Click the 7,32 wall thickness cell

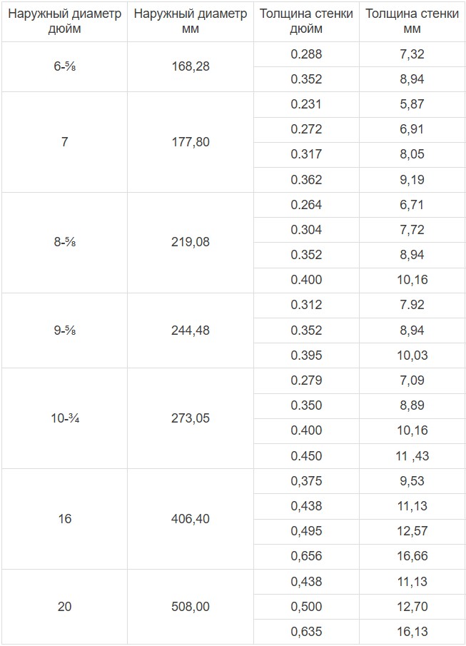click(x=412, y=54)
